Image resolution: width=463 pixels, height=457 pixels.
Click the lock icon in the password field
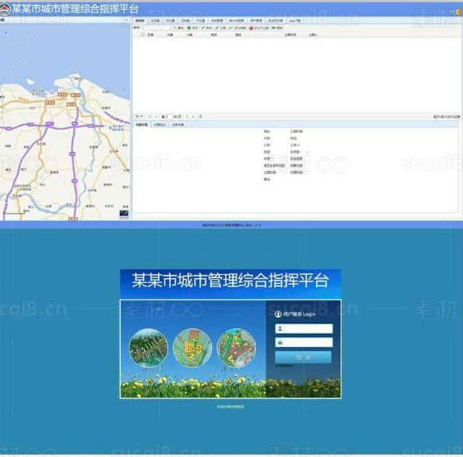280,343
